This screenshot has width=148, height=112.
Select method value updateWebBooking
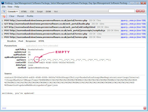tap(38, 68)
